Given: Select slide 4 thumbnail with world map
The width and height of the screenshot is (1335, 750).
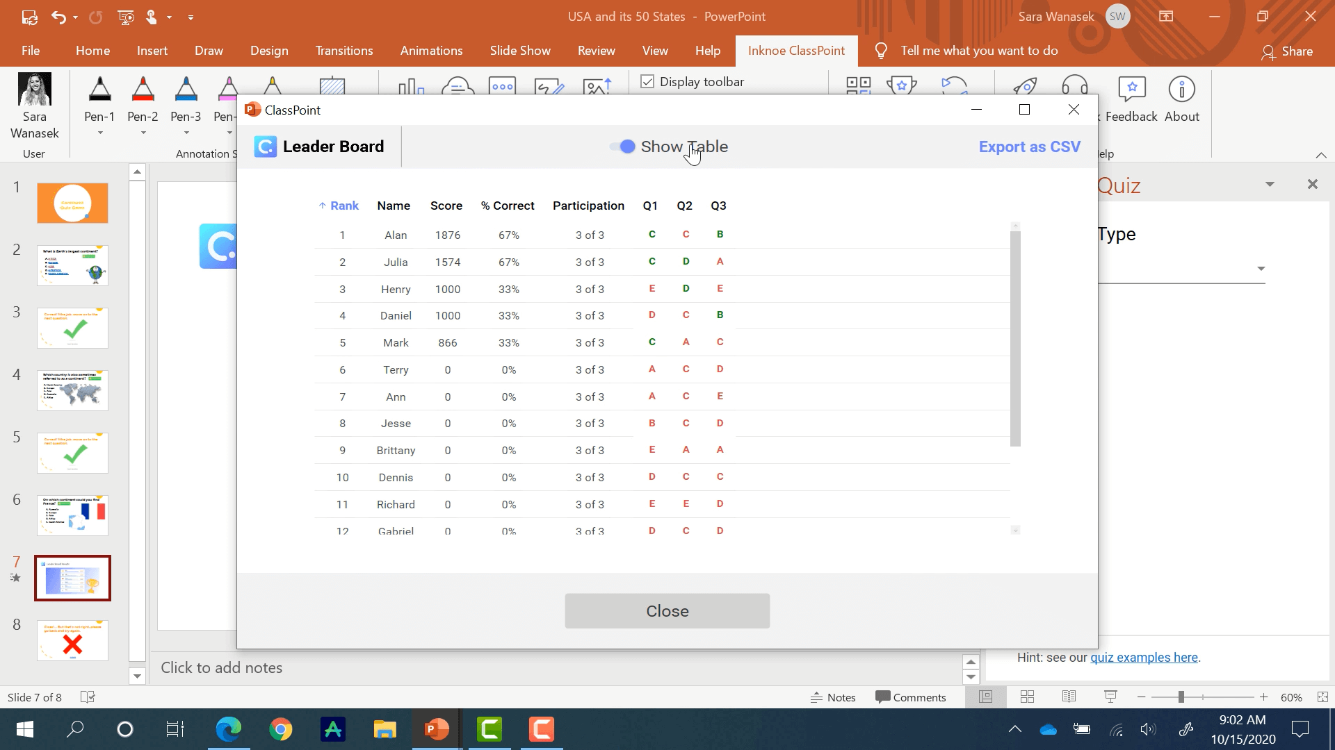Looking at the screenshot, I should [72, 390].
